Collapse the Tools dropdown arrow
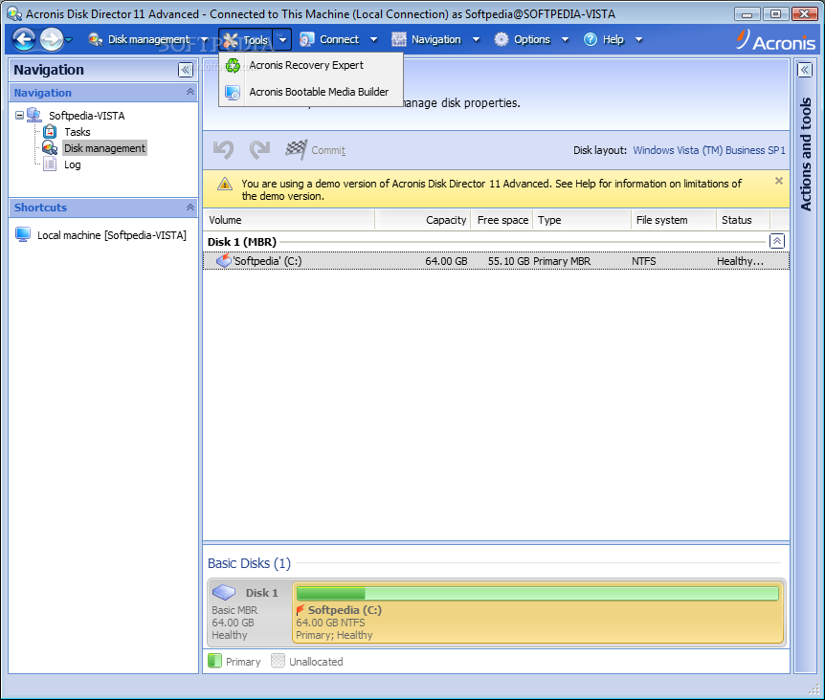The width and height of the screenshot is (825, 700). [x=282, y=39]
